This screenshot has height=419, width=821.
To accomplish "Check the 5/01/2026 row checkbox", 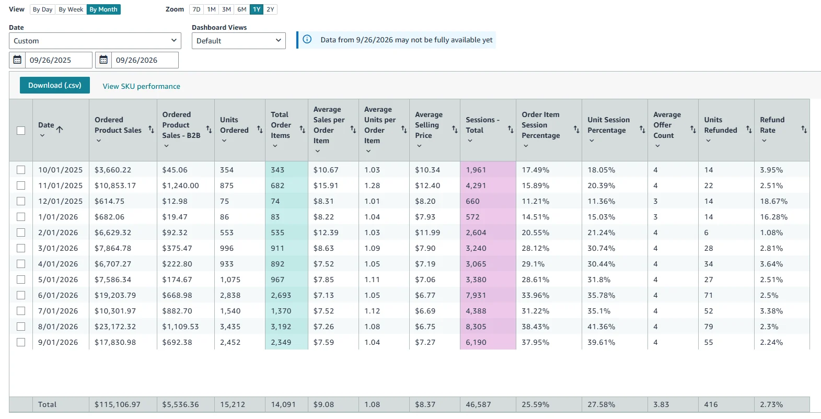I will tap(21, 280).
